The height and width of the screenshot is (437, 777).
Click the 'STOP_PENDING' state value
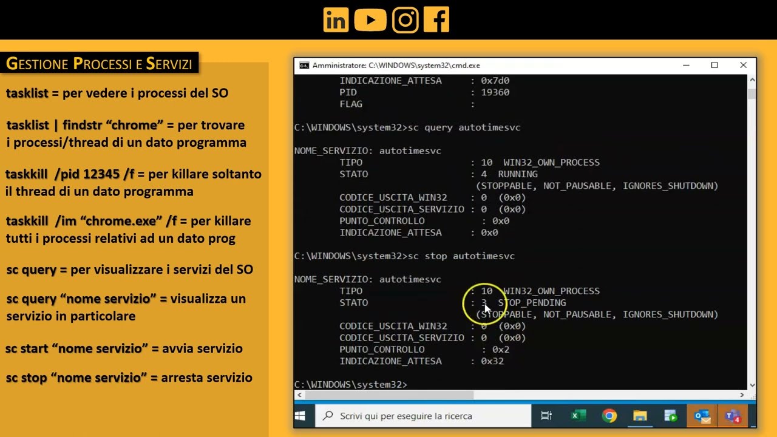pos(532,303)
